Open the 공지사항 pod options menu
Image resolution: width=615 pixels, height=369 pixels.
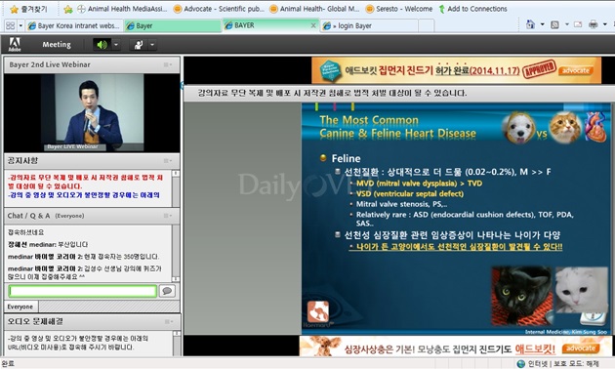tap(168, 161)
